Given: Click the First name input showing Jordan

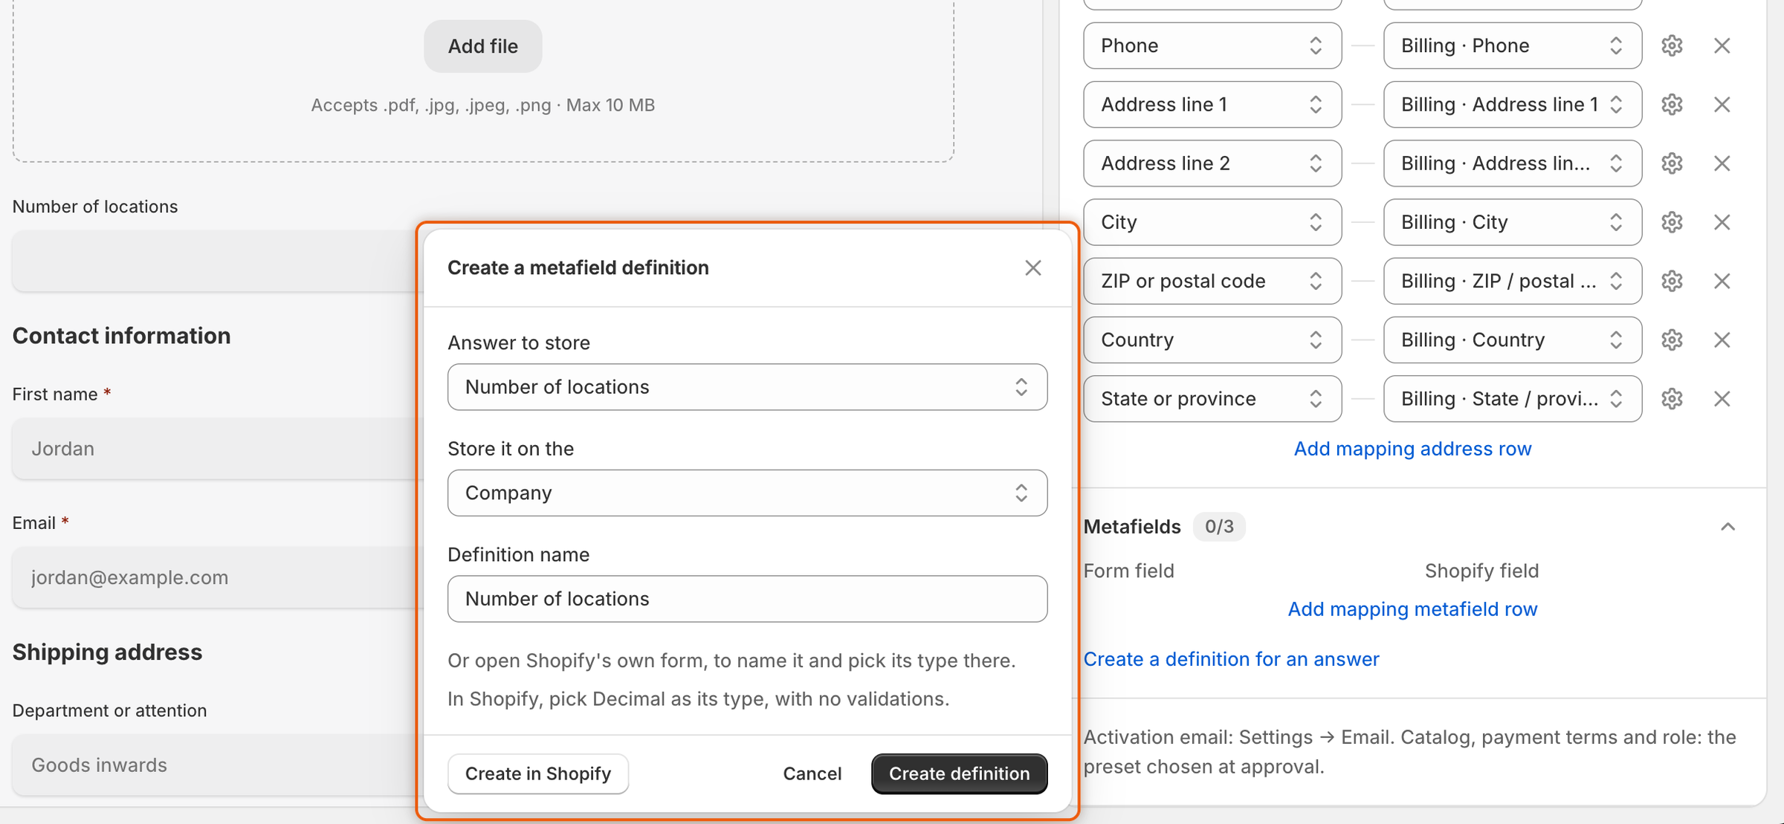Looking at the screenshot, I should pos(214,448).
